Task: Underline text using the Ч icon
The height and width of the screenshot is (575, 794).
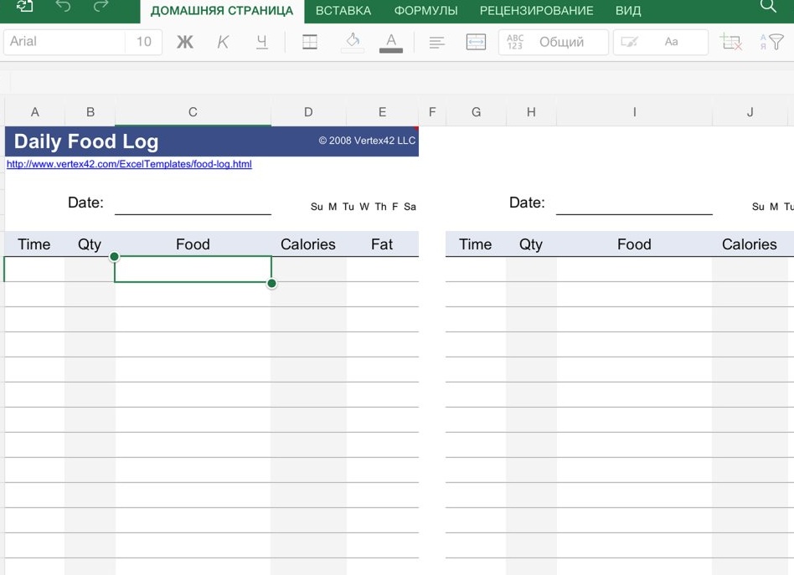Action: [261, 42]
